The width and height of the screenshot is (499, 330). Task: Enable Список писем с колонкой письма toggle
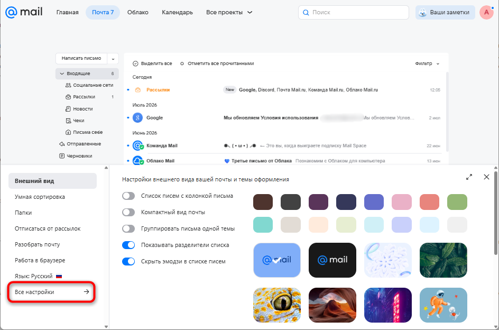tap(128, 196)
